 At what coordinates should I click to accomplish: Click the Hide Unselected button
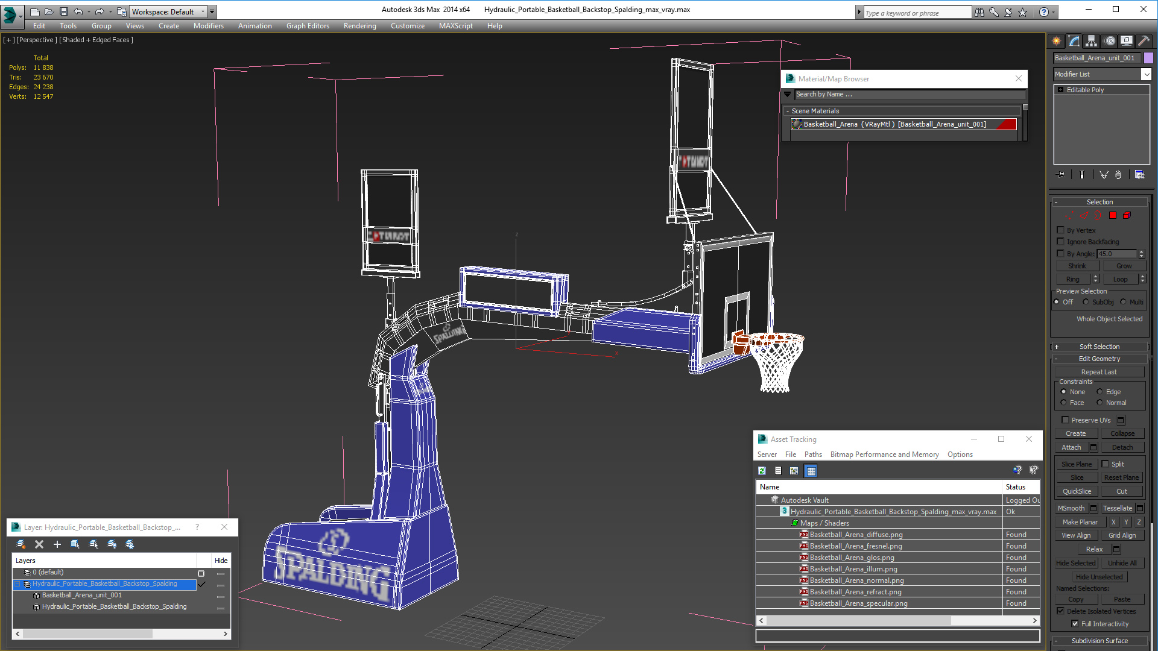1099,577
